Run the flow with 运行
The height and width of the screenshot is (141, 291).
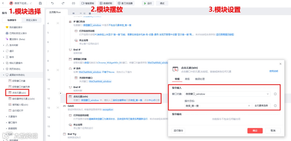click(148, 3)
